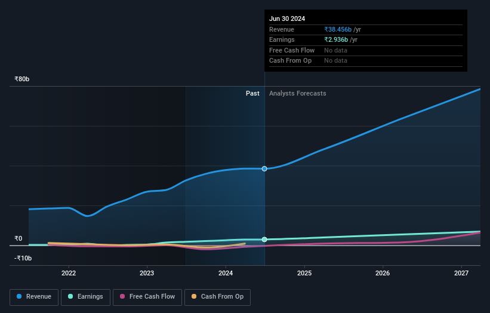Click the Past label
This screenshot has height=313, width=490.
point(252,94)
